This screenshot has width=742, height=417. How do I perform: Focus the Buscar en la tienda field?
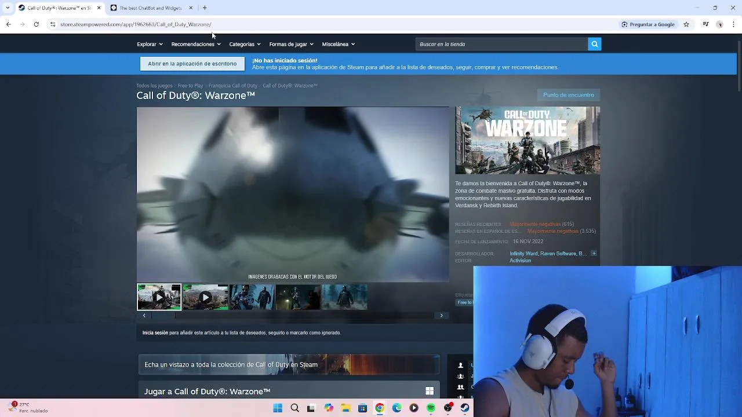tap(501, 44)
